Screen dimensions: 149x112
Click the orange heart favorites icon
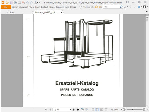click(x=96, y=7)
